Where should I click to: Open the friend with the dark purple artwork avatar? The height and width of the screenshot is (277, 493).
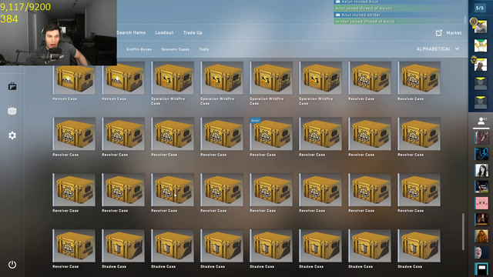click(x=481, y=138)
